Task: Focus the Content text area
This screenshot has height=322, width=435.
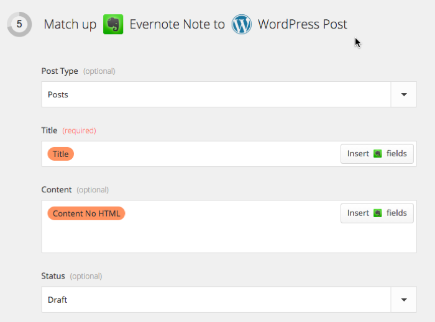Action: 229,226
